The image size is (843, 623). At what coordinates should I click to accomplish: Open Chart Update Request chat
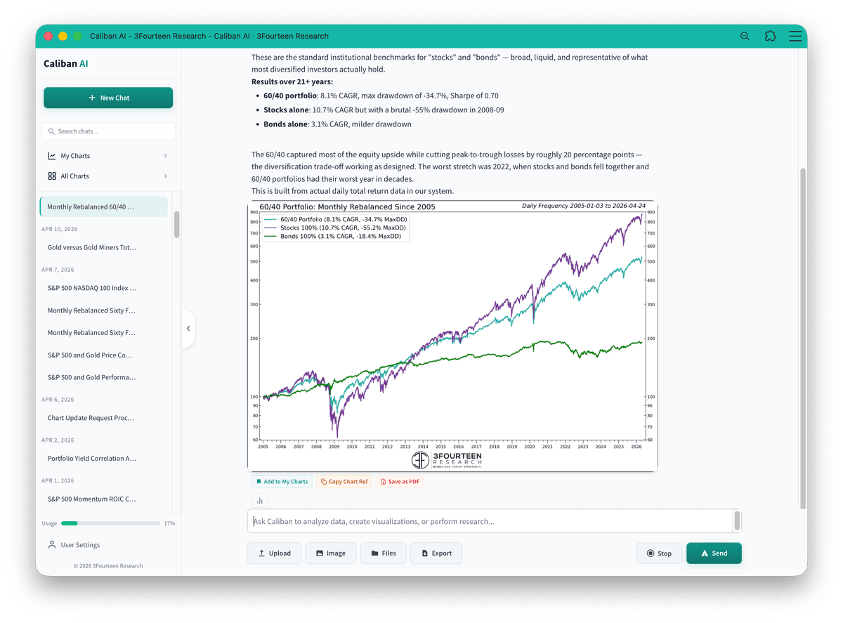104,418
